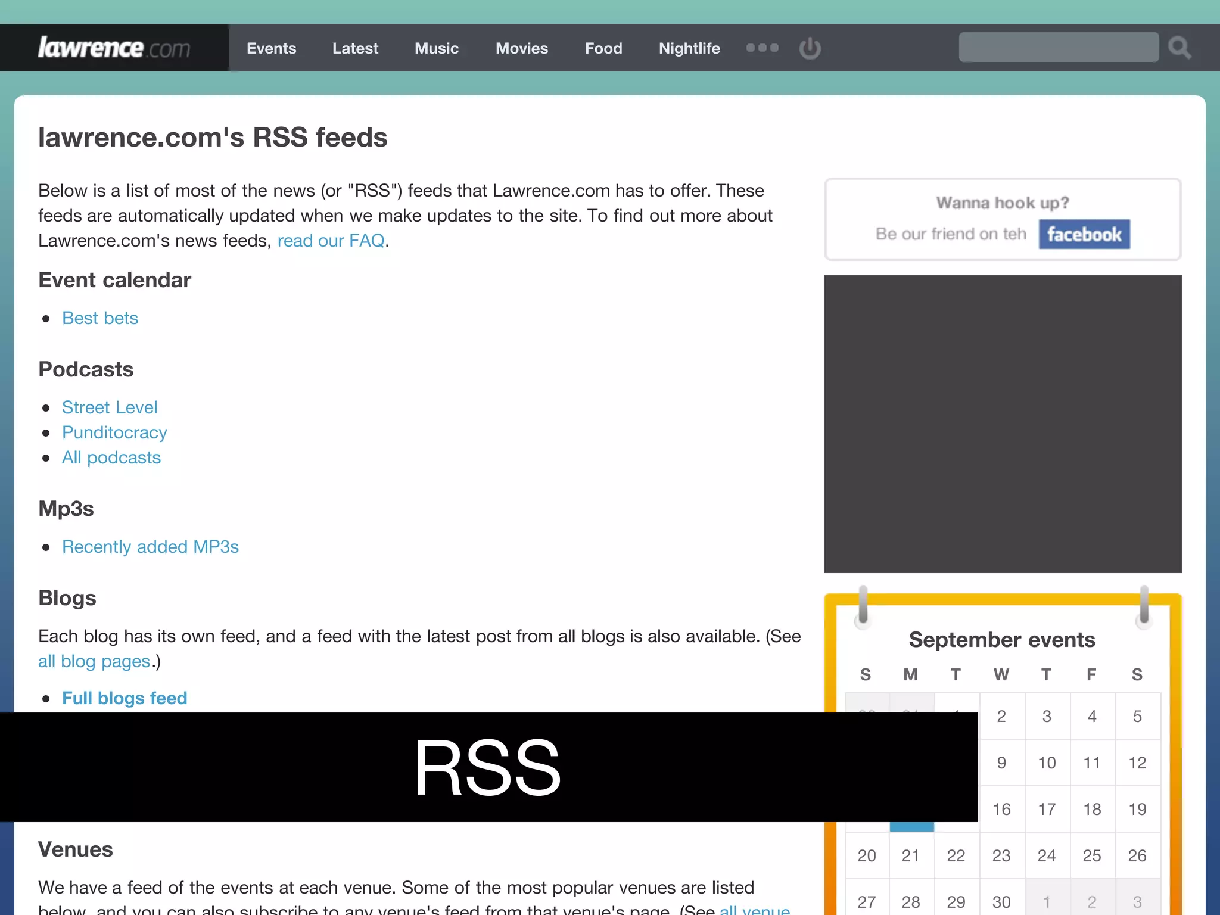The image size is (1220, 915).
Task: Select the Food nav item
Action: (603, 48)
